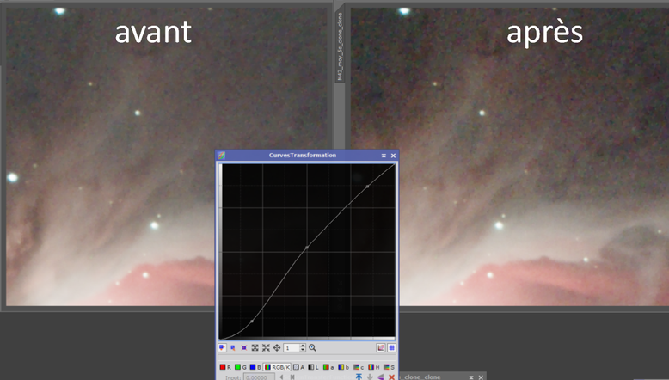The width and height of the screenshot is (669, 380).
Task: Shade the bottom clone_clone window
Action: pos(471,377)
